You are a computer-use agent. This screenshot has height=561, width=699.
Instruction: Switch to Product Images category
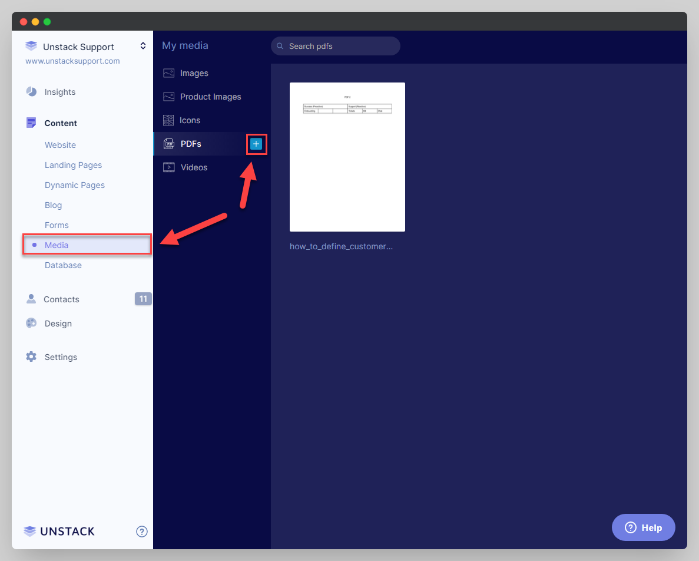click(210, 97)
